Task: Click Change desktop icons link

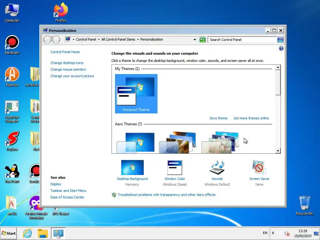Action: click(x=67, y=63)
